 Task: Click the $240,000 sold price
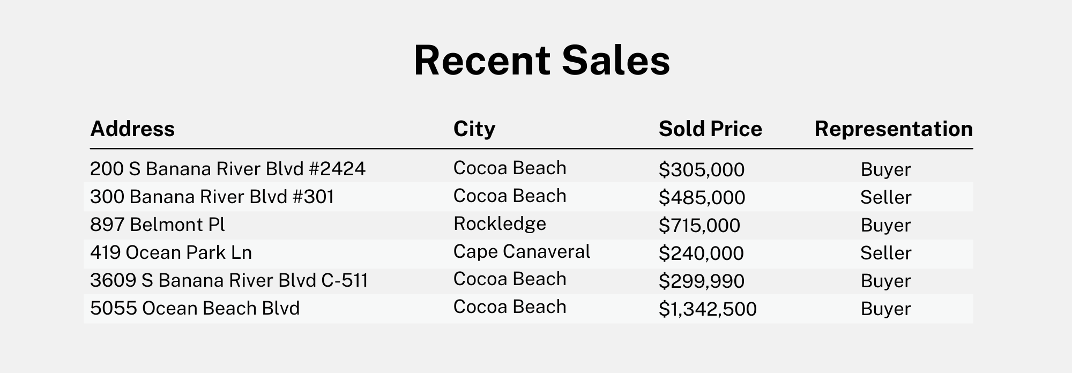pyautogui.click(x=701, y=253)
